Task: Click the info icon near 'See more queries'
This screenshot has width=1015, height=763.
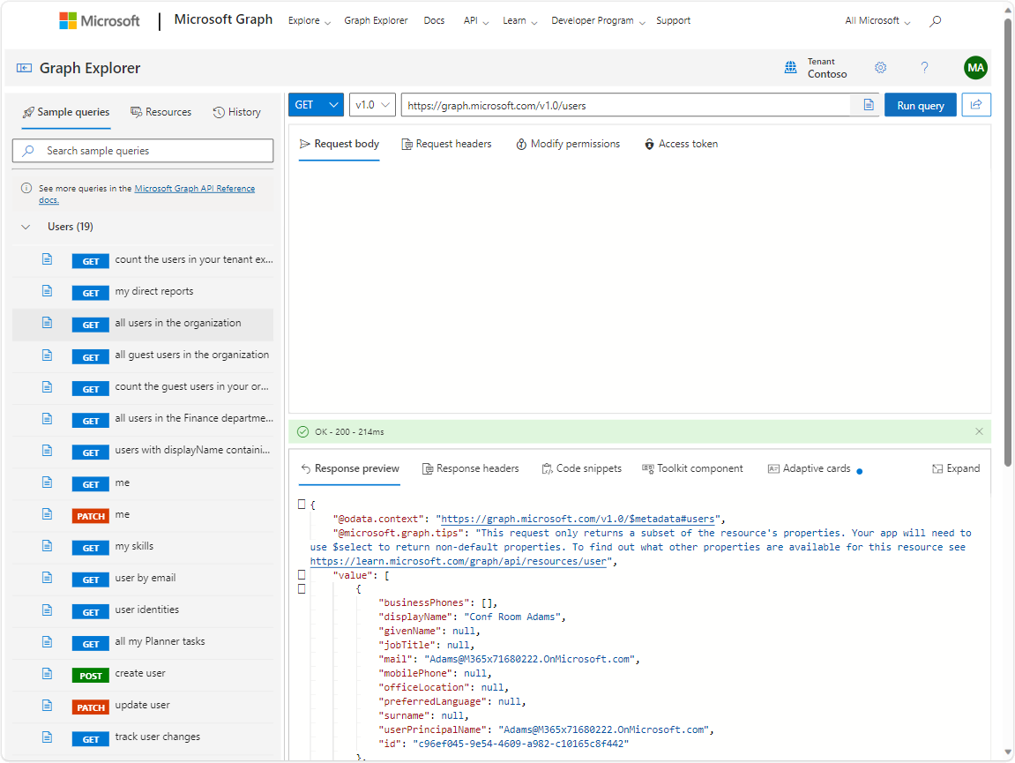Action: (26, 188)
